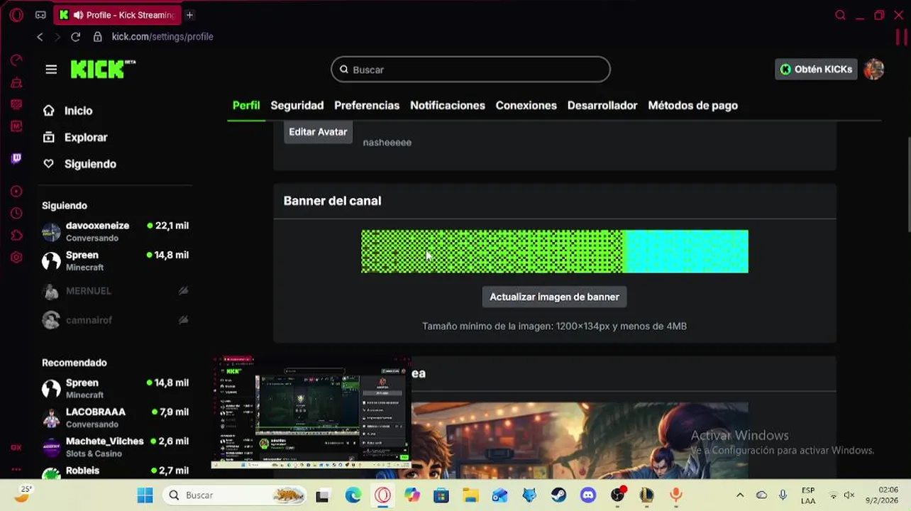Click the Opera tab search magnifier icon
Screen dimensions: 911x511
[x=840, y=15]
